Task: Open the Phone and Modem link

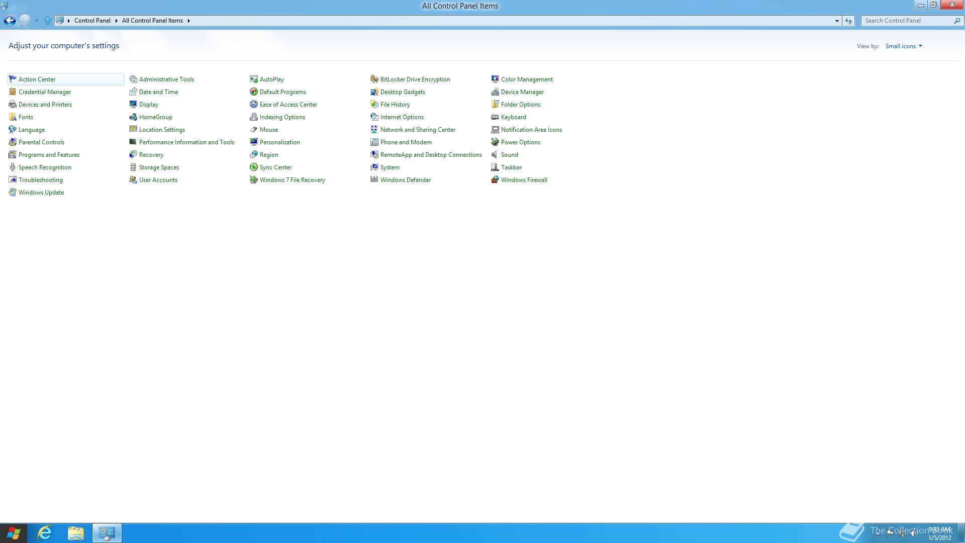Action: pyautogui.click(x=406, y=142)
